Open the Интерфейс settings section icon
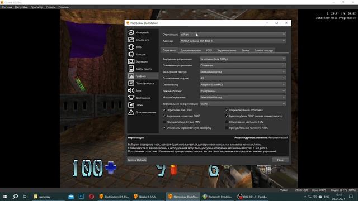Screen dimensions: 358x201 pyautogui.click(x=131, y=32)
